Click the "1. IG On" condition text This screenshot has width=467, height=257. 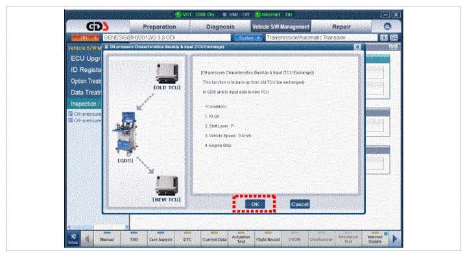212,116
